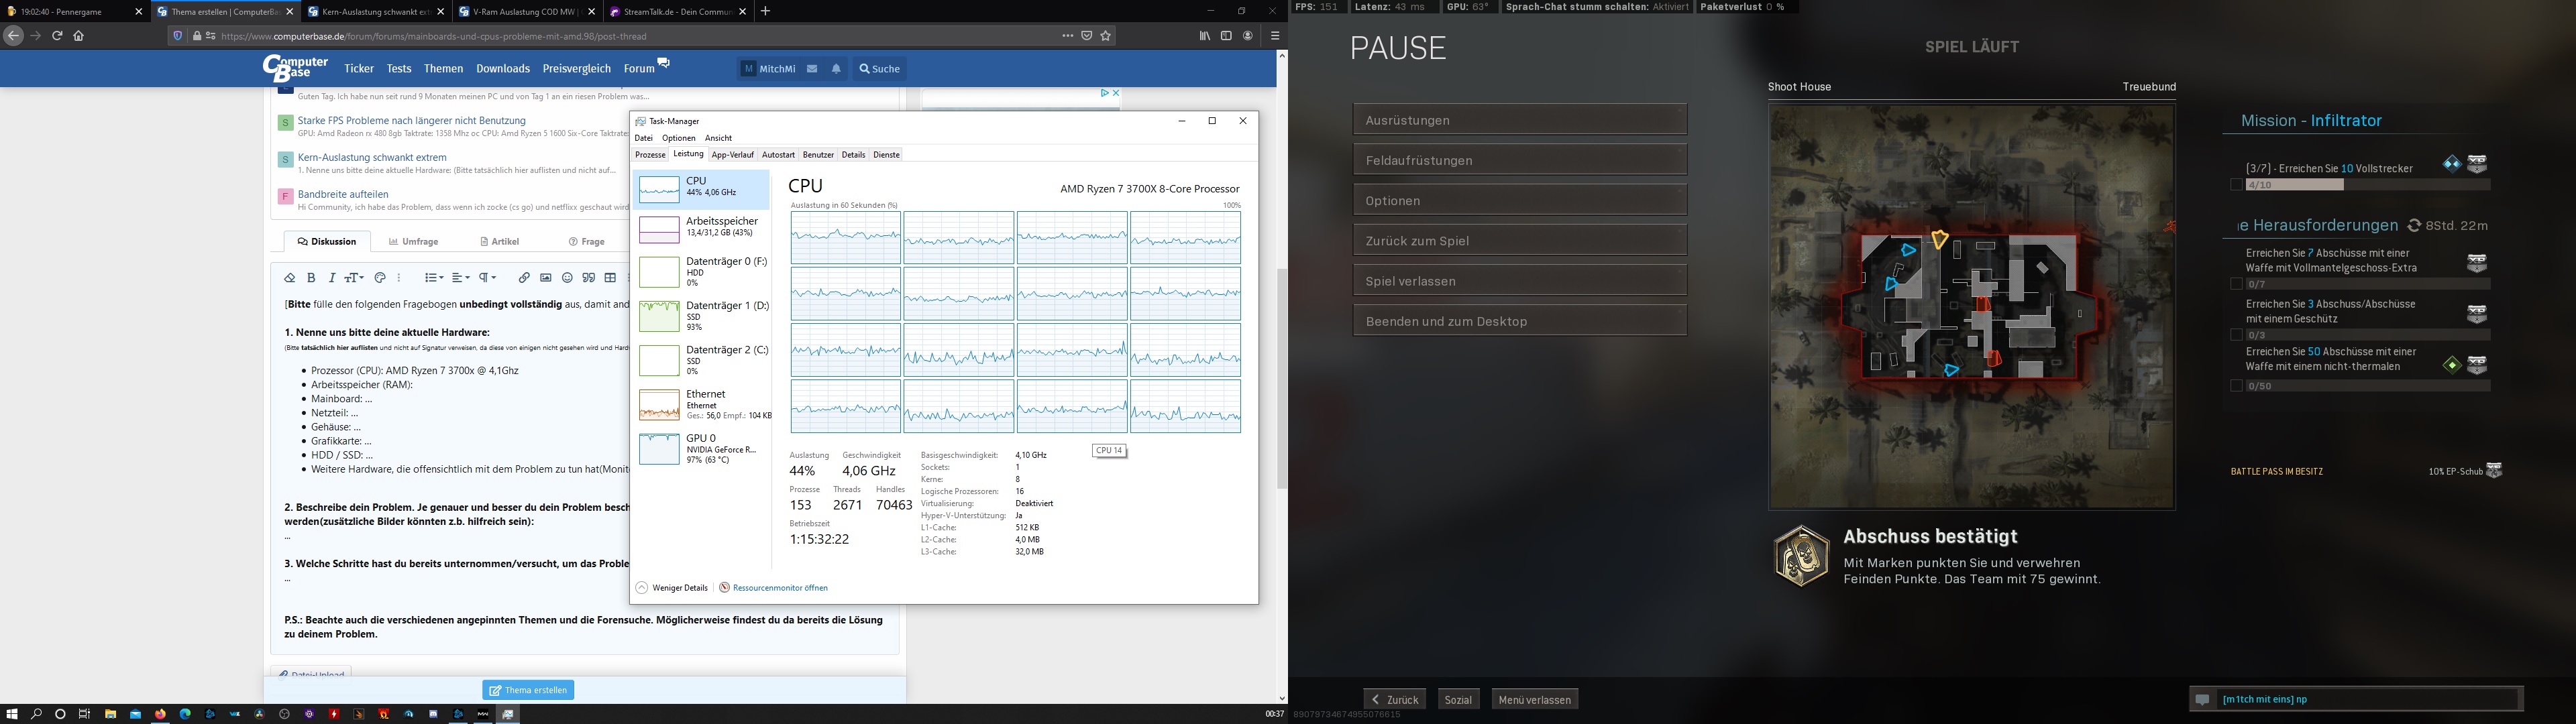Image resolution: width=2576 pixels, height=724 pixels.
Task: Open the text alignment dropdown
Action: [x=460, y=278]
